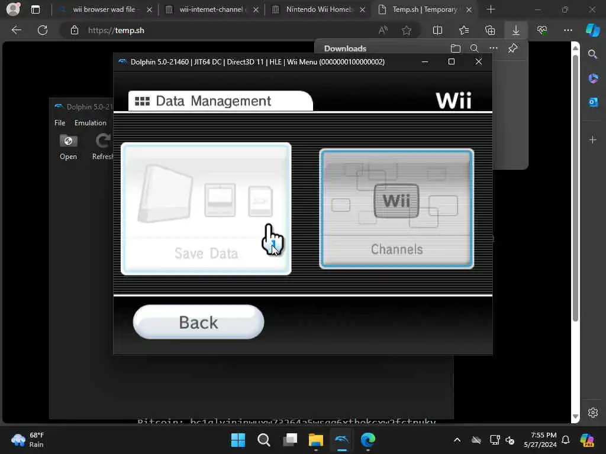Viewport: 606px width, 454px height.
Task: Click the Wii Back button
Action: pos(198,322)
